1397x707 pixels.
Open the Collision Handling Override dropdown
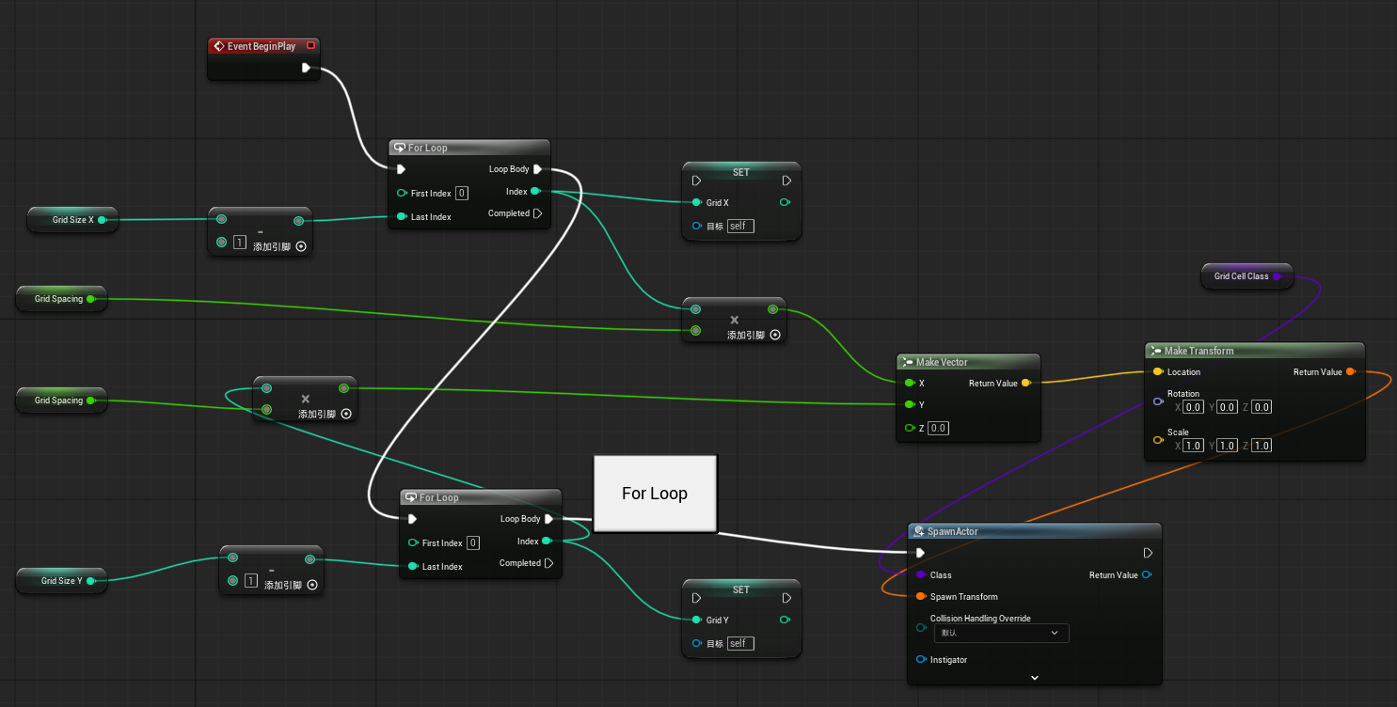[1000, 634]
